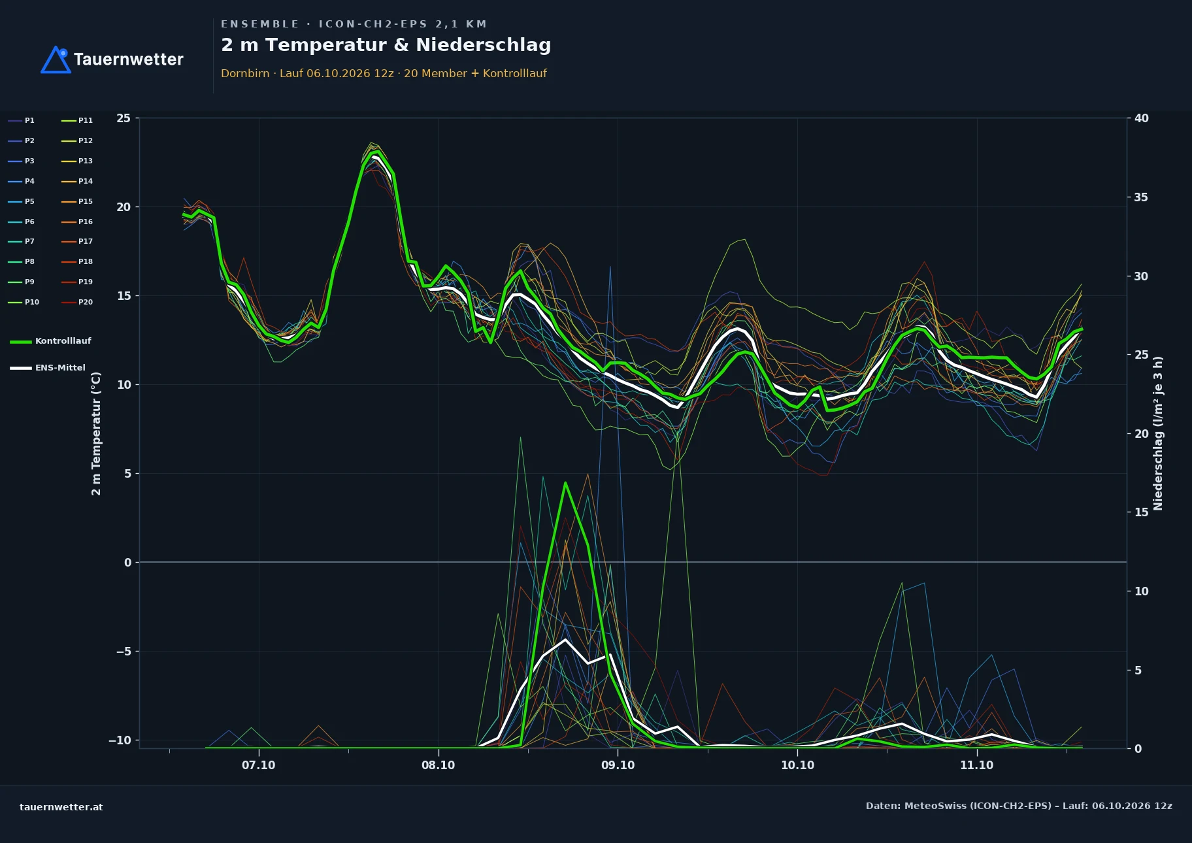Select the 10.10 date label
The image size is (1192, 843).
tap(797, 765)
